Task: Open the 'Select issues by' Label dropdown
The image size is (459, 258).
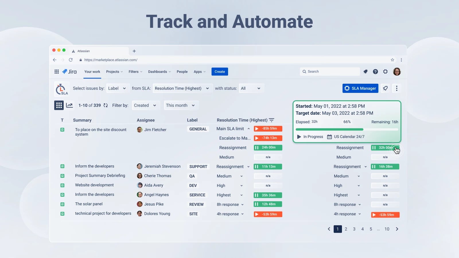Action: coord(117,88)
